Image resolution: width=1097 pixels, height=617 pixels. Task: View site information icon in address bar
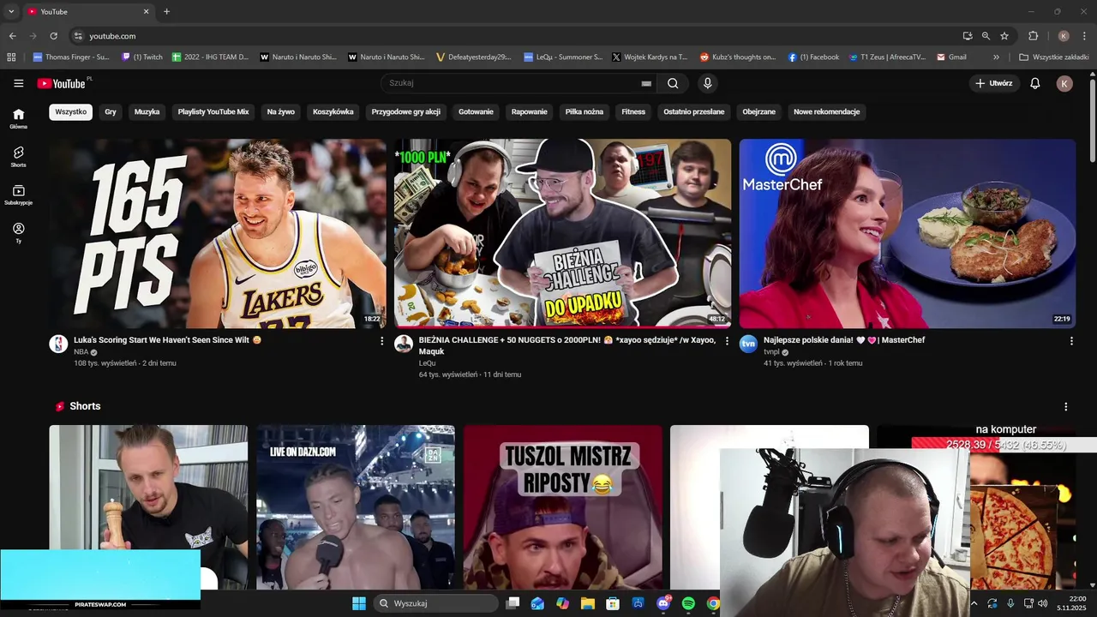[78, 36]
